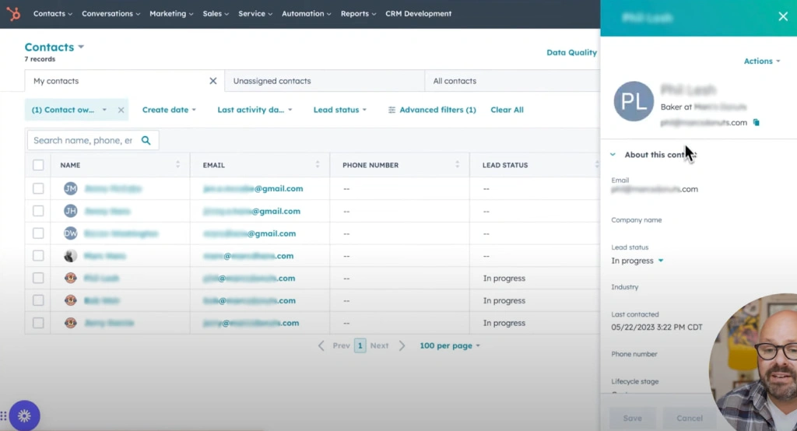Viewport: 797px width, 431px height.
Task: Open the Reports navigation menu
Action: (x=358, y=14)
